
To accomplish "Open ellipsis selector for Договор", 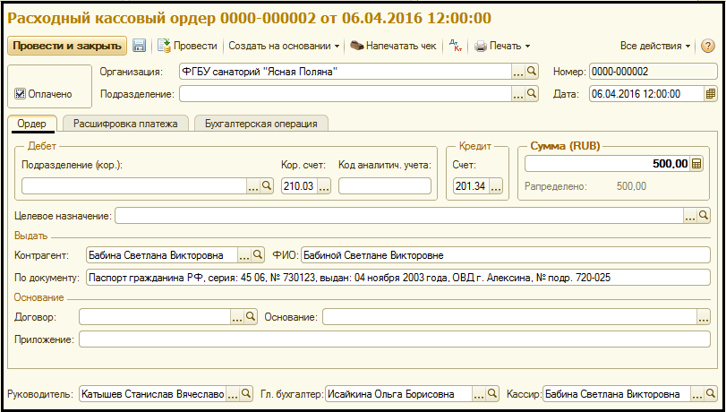I will [237, 316].
